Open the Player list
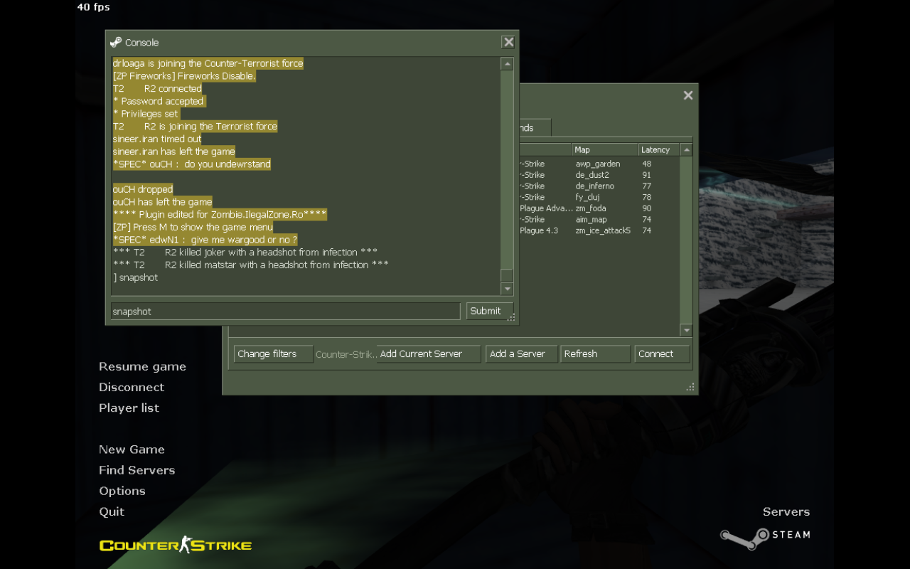 tap(129, 408)
